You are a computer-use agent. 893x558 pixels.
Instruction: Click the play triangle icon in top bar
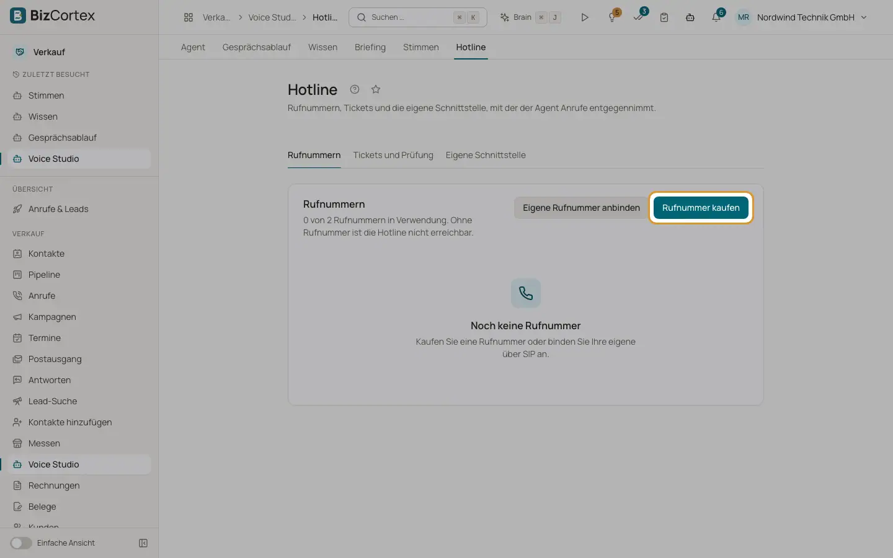584,17
